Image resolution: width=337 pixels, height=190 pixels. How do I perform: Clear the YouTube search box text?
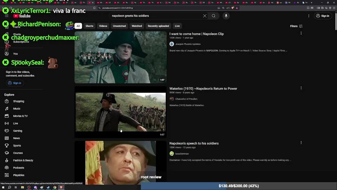click(x=205, y=16)
